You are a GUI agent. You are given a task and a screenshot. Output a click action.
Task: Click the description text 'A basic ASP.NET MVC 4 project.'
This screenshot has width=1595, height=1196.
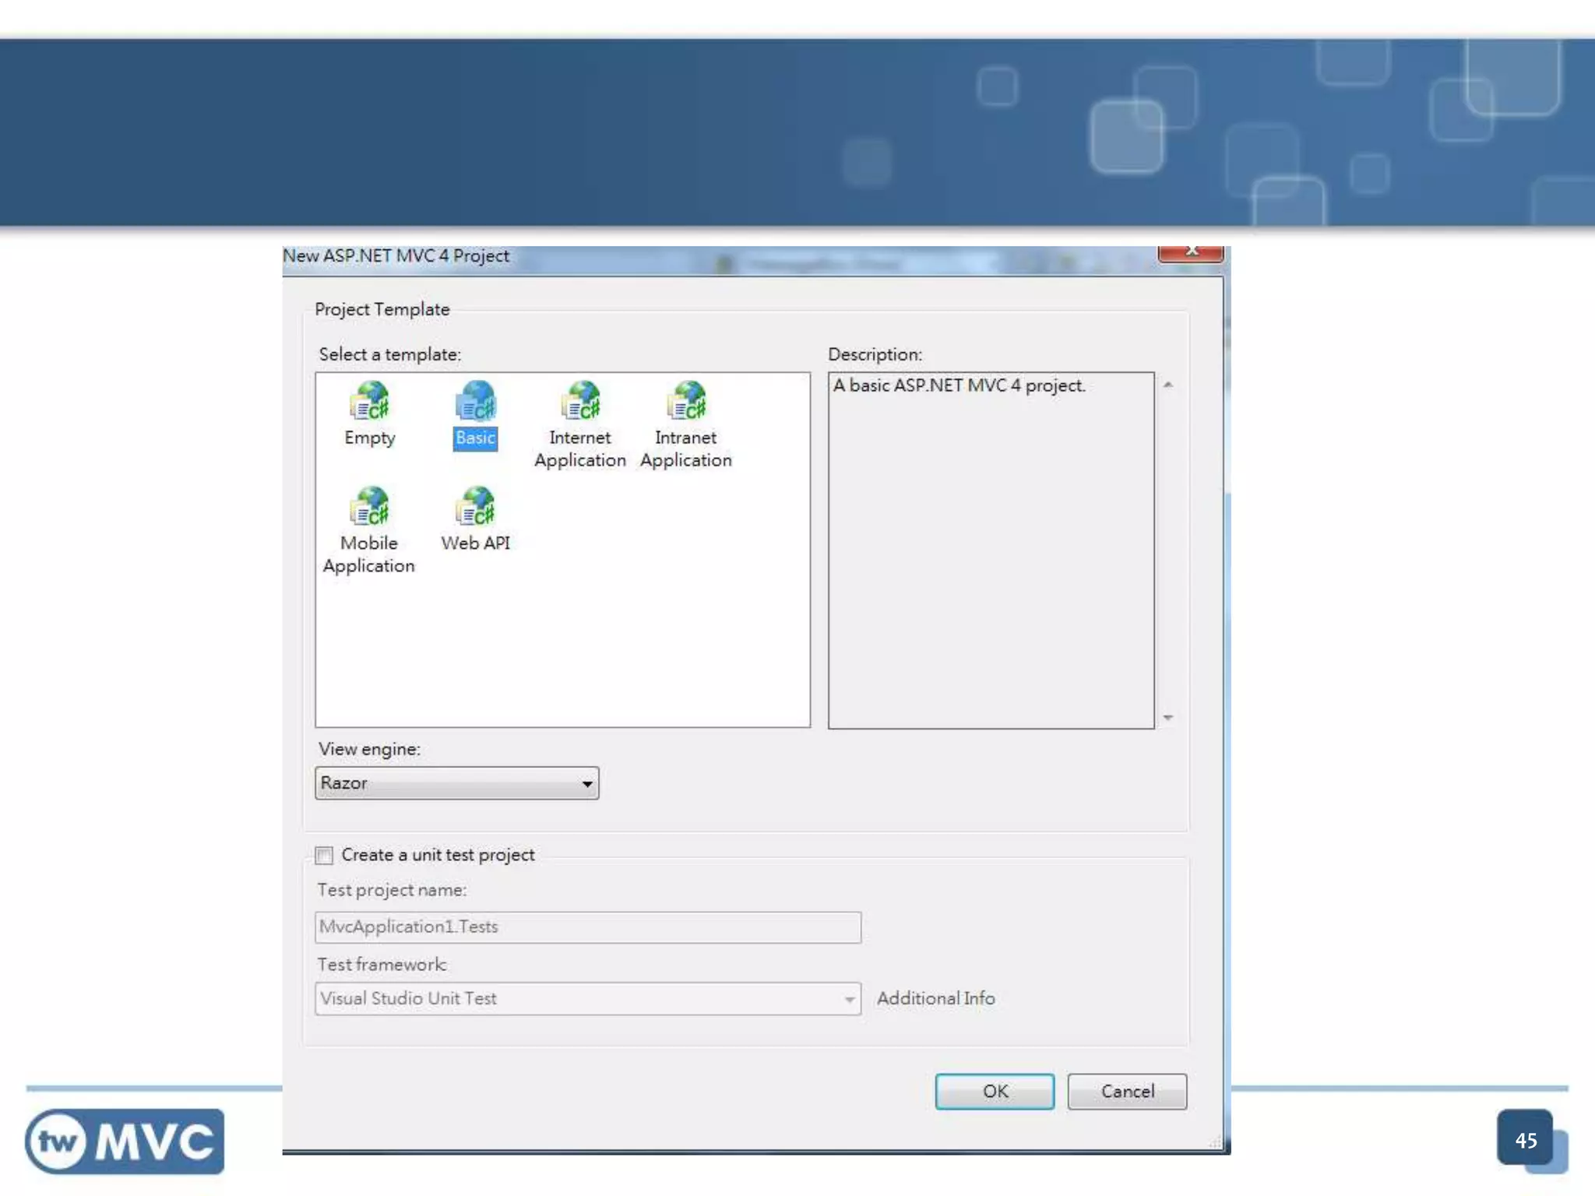(x=959, y=386)
